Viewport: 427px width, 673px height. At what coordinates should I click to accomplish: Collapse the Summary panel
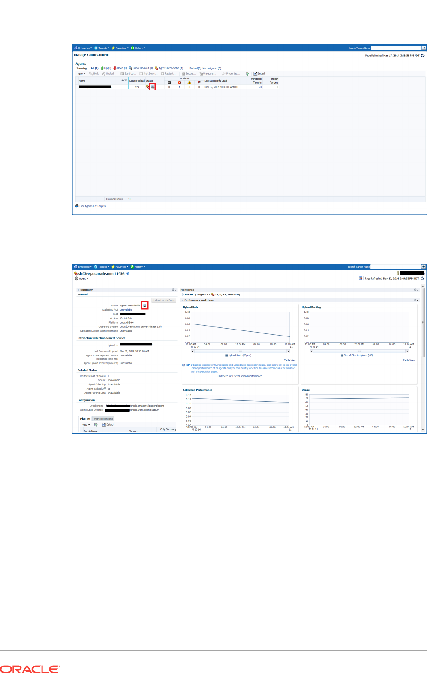tap(78, 290)
